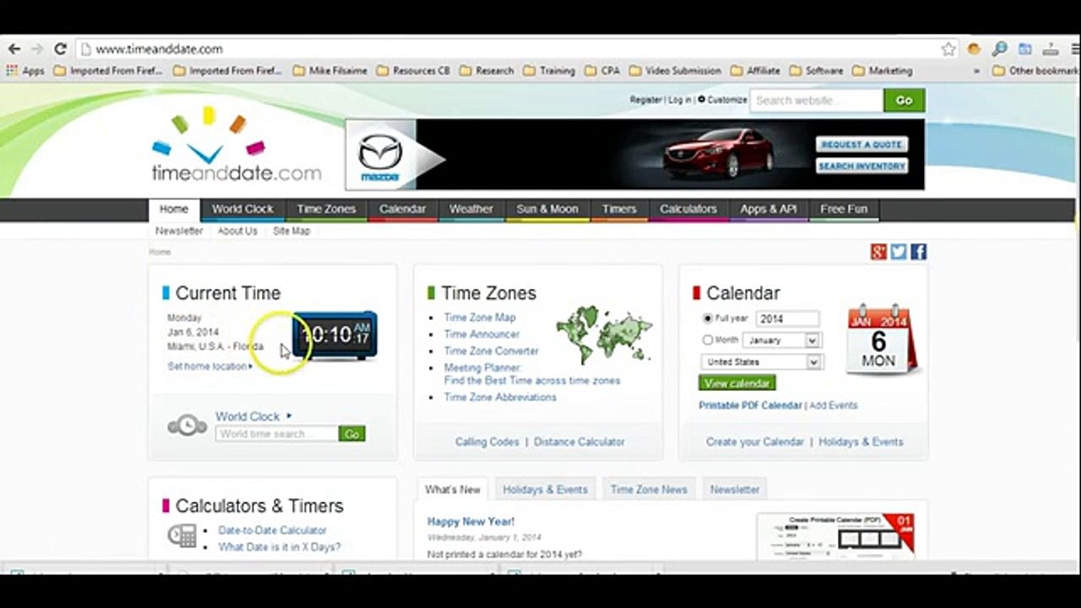Click the Customize gear link

pos(722,100)
